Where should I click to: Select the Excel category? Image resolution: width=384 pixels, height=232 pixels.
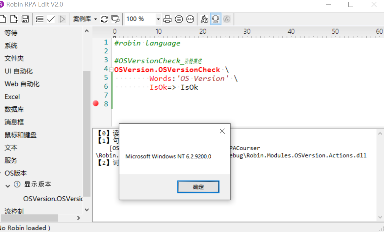coord(12,97)
